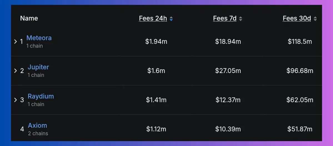Open the Axiom protocol link
This screenshot has width=333, height=146.
(37, 125)
